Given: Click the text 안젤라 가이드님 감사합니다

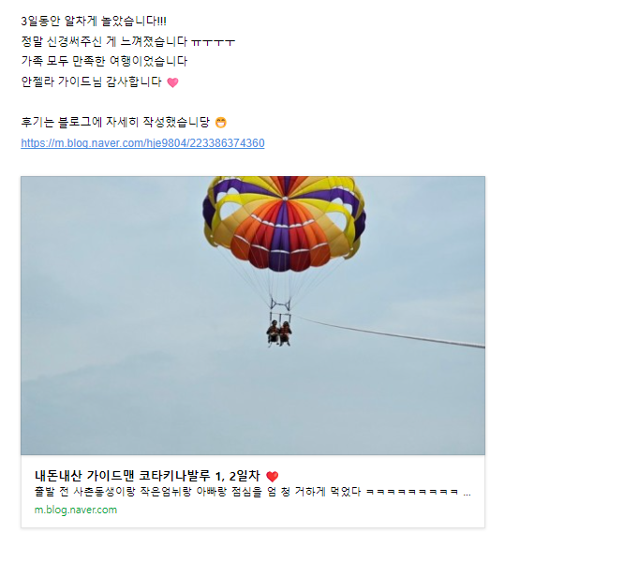Looking at the screenshot, I should pos(92,81).
